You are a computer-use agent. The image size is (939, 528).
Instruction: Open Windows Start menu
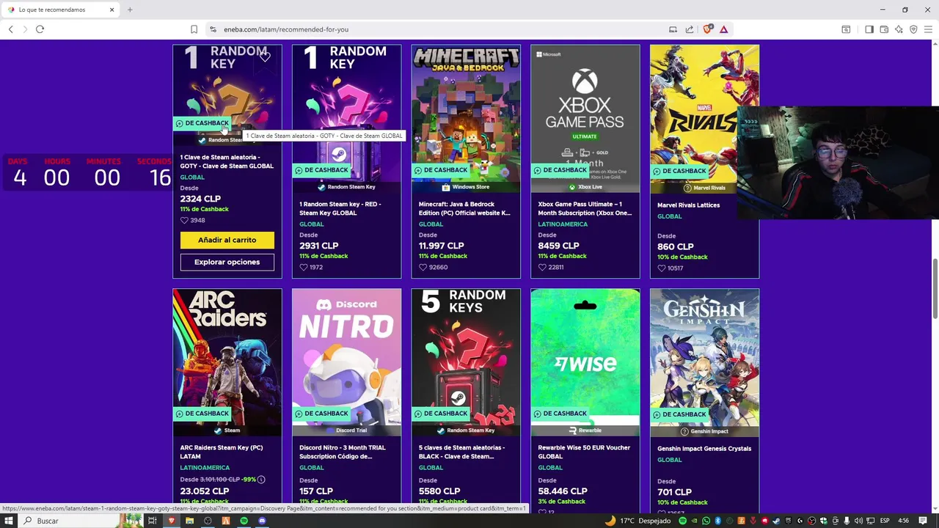(x=9, y=521)
